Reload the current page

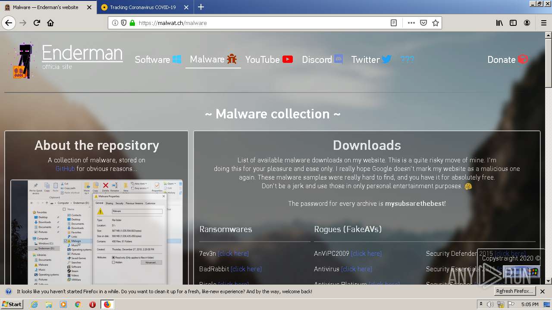[x=37, y=23]
